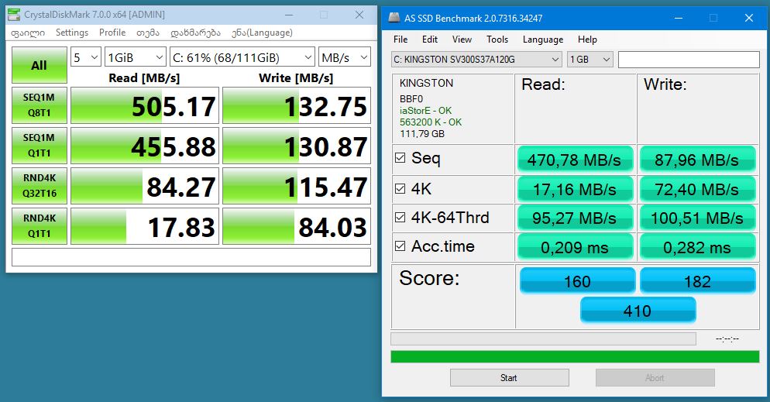Open the Settings menu in CrystalDiskMark
This screenshot has height=402, width=770.
[72, 33]
